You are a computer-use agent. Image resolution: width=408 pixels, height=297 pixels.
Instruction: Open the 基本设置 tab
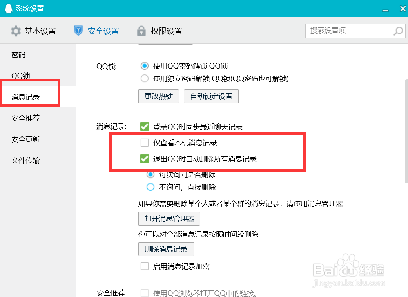(x=34, y=31)
